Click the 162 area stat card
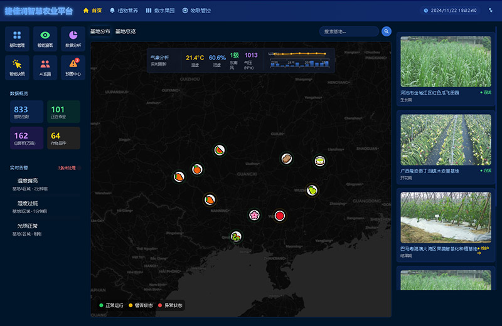The width and height of the screenshot is (502, 326). click(x=26, y=138)
